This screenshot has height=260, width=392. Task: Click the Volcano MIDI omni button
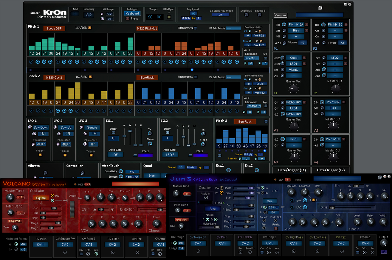(x=87, y=184)
